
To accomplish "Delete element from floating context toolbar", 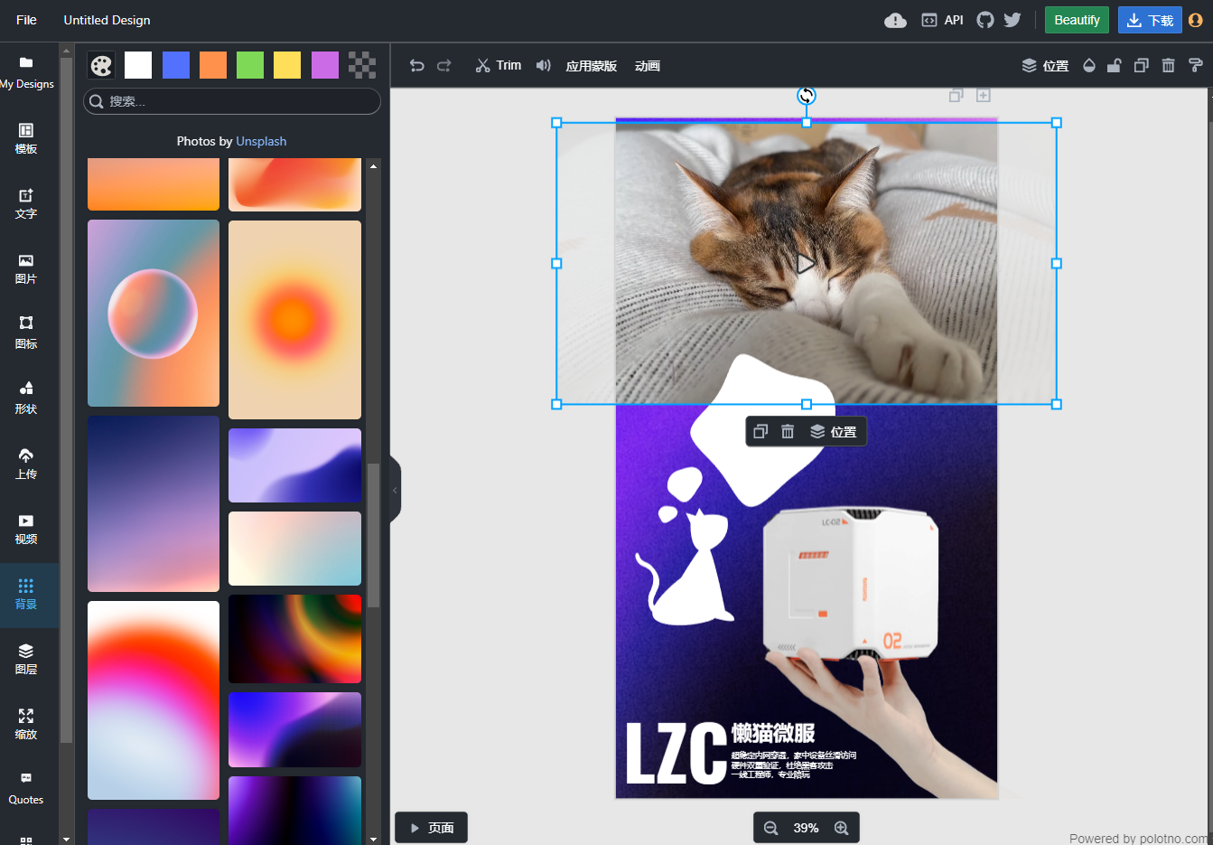I will (x=788, y=432).
